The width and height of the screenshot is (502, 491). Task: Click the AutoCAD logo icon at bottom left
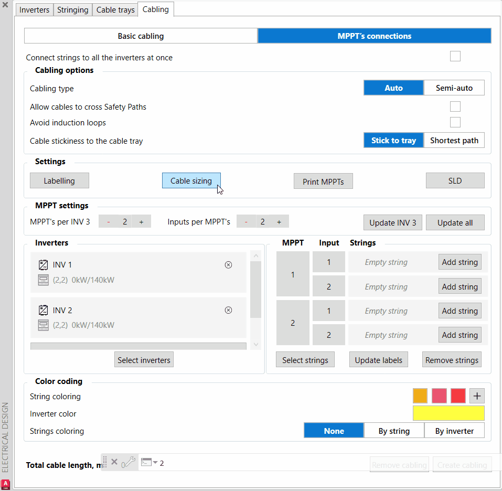pyautogui.click(x=6, y=484)
